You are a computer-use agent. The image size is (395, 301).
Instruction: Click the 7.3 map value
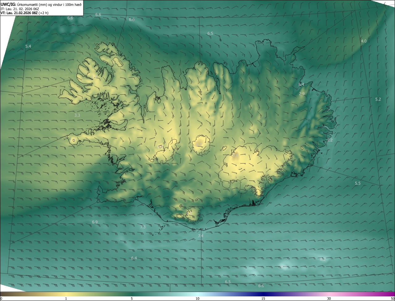click(143, 227)
